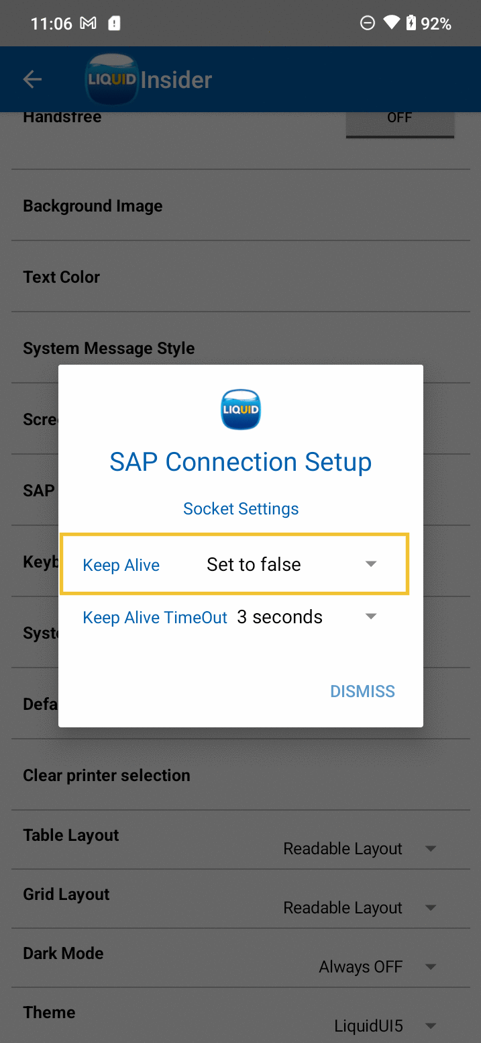
Task: Open System Message Style setting
Action: point(109,348)
